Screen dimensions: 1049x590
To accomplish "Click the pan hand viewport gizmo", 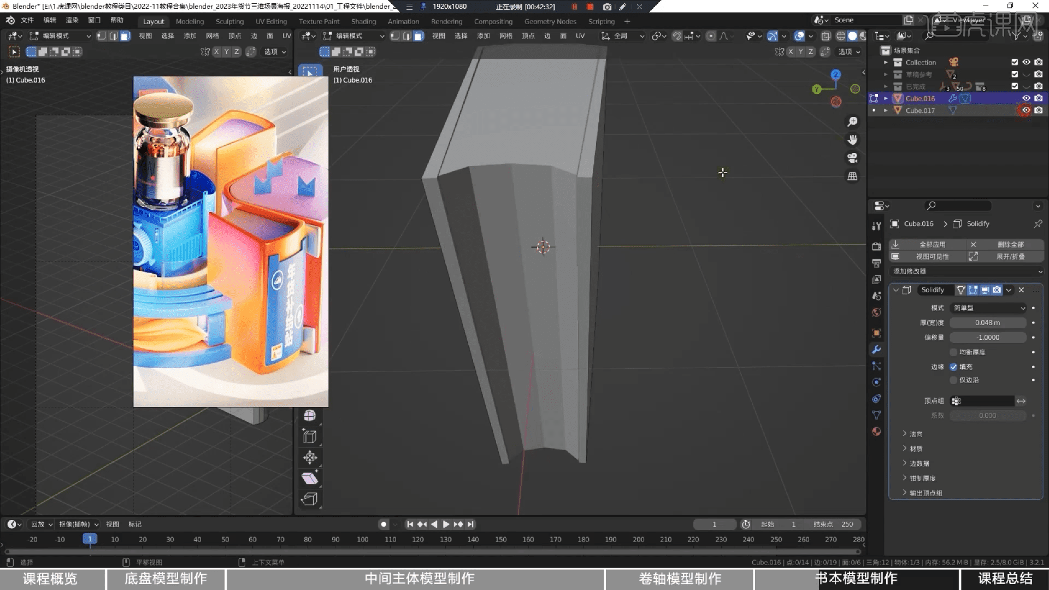I will pos(852,140).
